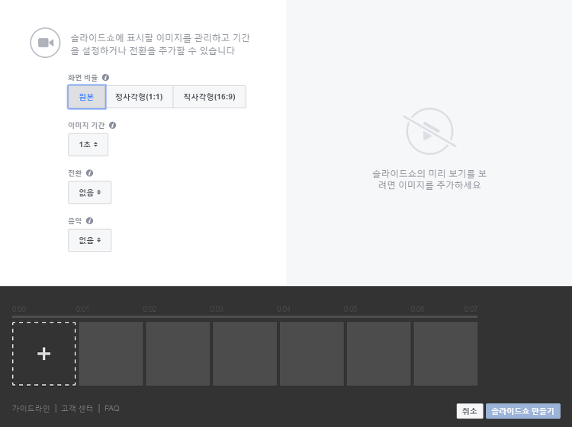Screen dimensions: 572x427
Task: Click the 0:01 timeline marker
Action: coord(82,310)
